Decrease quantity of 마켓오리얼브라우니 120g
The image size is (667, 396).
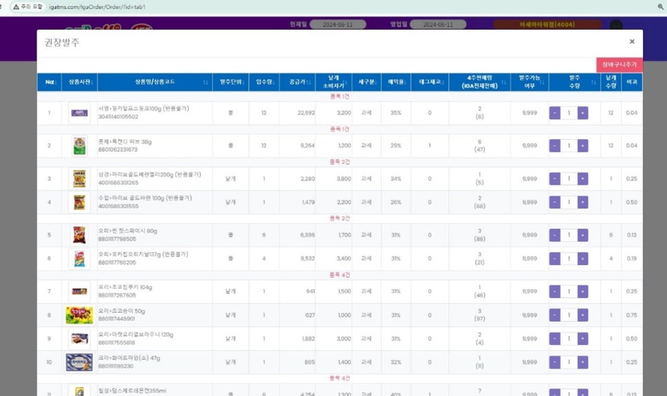(554, 339)
